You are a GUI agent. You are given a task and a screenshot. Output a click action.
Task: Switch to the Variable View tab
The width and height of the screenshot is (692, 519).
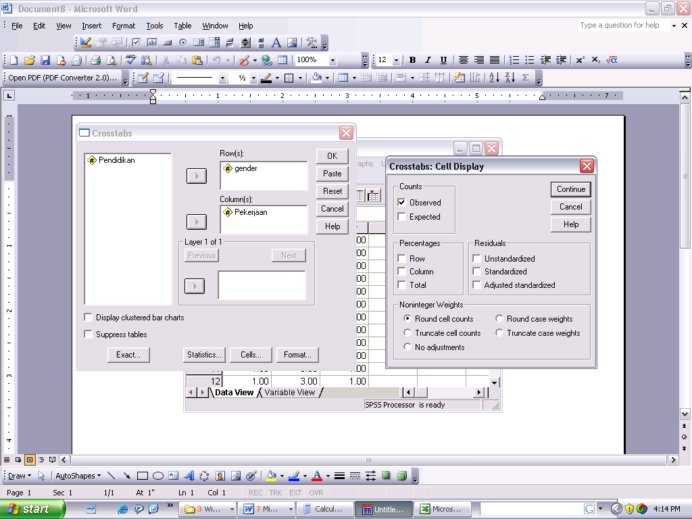(289, 393)
